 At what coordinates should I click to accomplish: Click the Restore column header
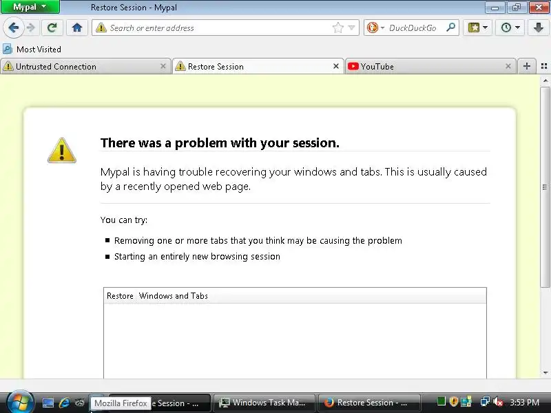[x=120, y=296]
